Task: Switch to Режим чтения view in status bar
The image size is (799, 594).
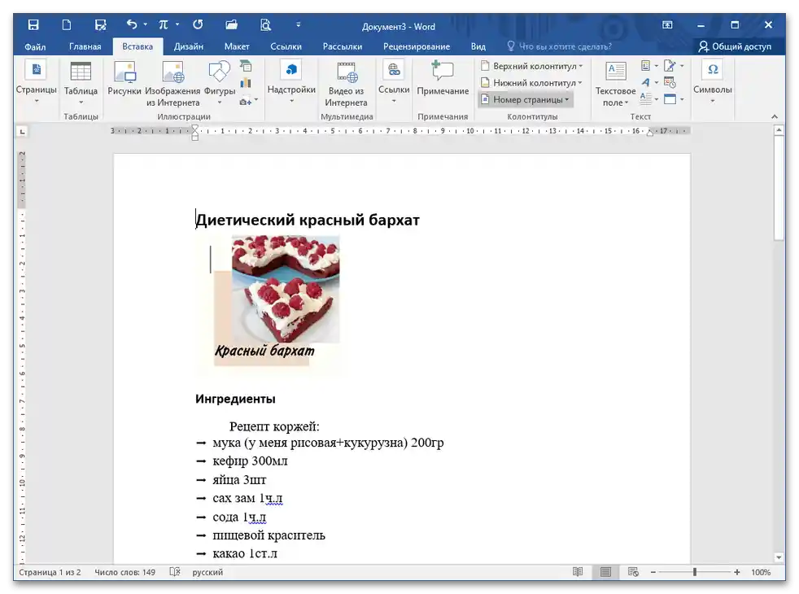Action: click(x=579, y=572)
